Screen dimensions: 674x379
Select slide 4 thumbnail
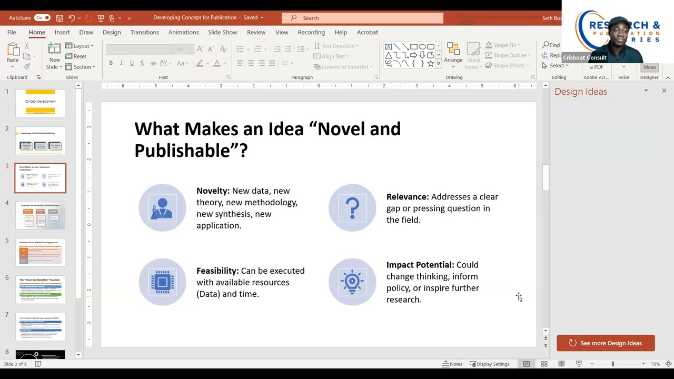[41, 215]
